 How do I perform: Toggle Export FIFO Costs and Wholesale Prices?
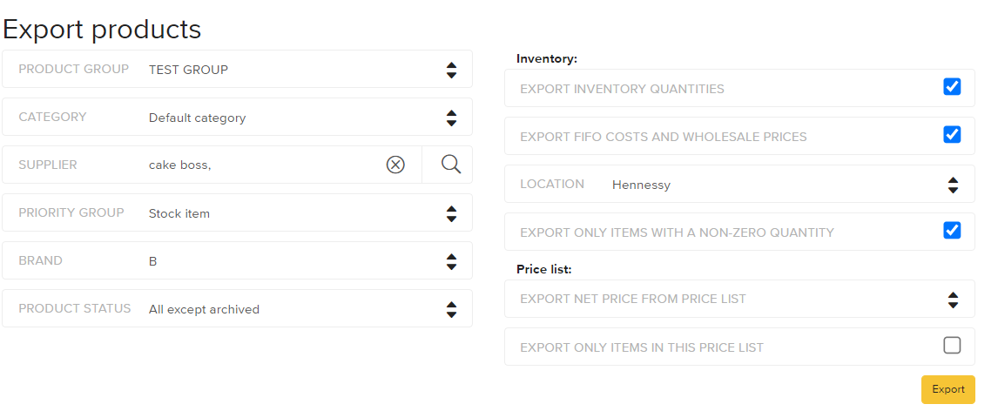(x=952, y=134)
